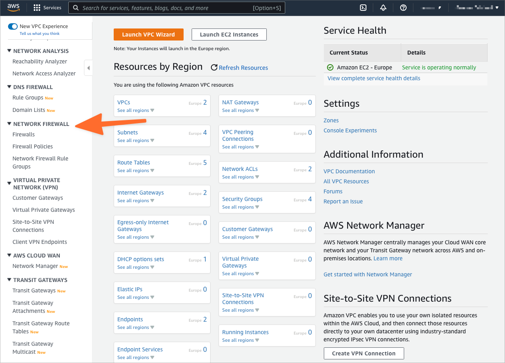
Task: Open the Running Instances resource link
Action: point(245,332)
